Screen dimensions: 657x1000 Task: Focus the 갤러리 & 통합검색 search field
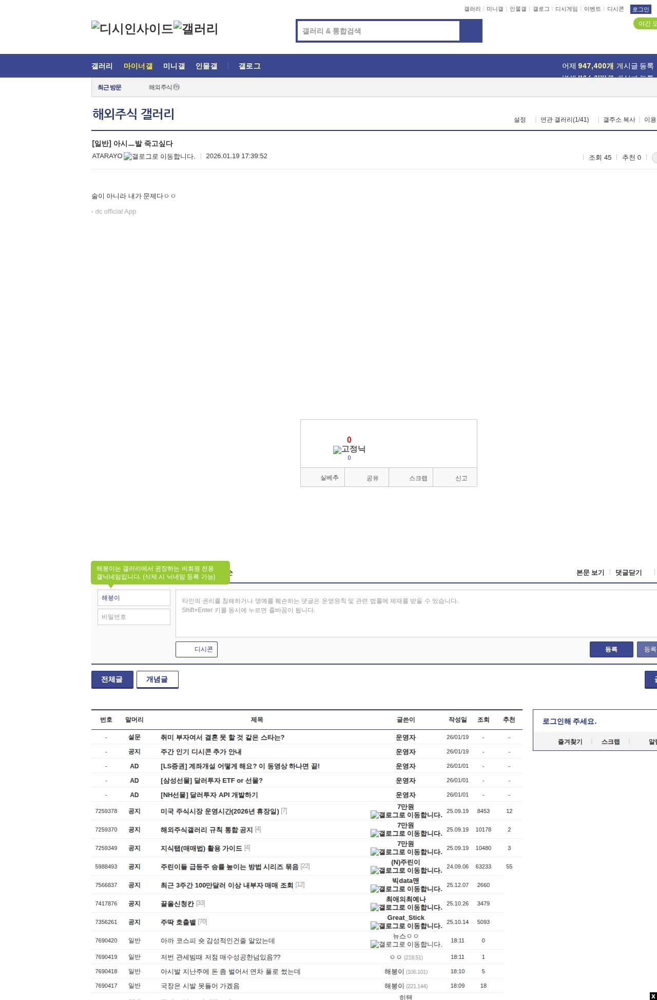(379, 31)
